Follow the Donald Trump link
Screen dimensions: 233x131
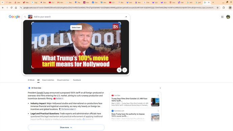pos(43,93)
